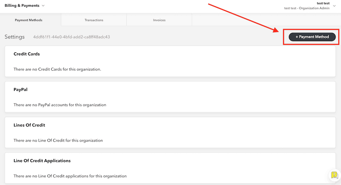
Task: Click the no Line Of Credit message
Action: click(58, 140)
